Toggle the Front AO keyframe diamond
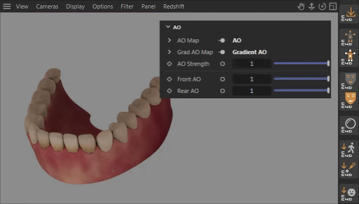 [x=169, y=79]
